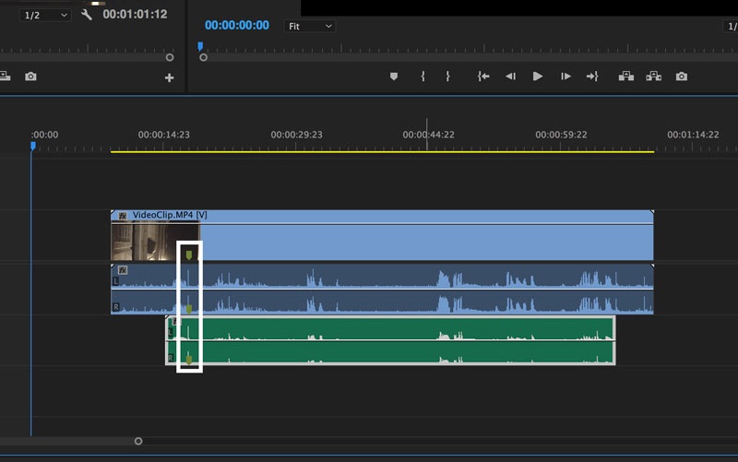This screenshot has width=738, height=462.
Task: Open the wrench settings menu
Action: click(87, 15)
